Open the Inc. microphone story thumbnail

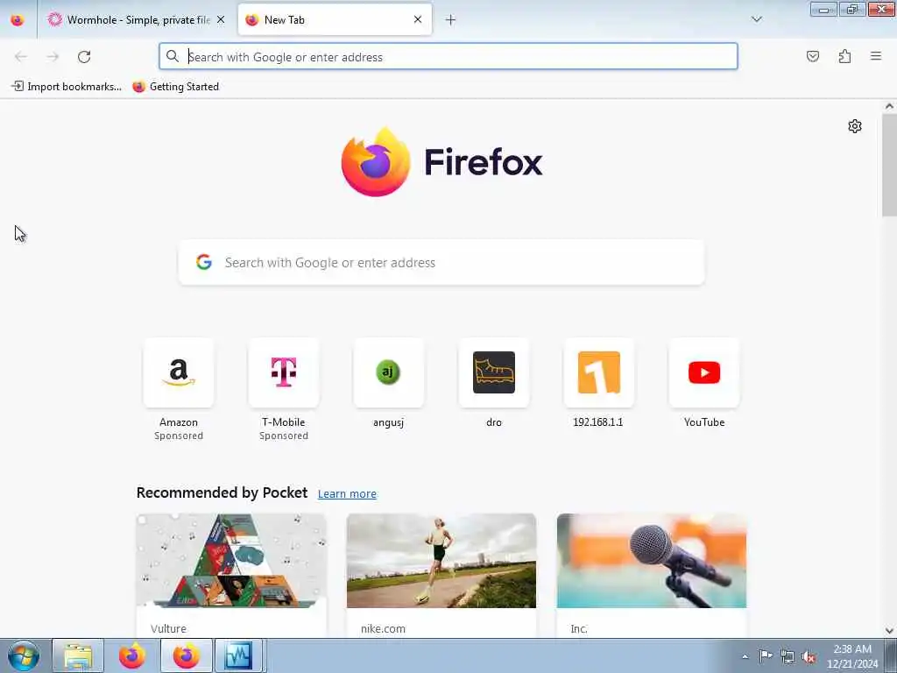(x=652, y=561)
